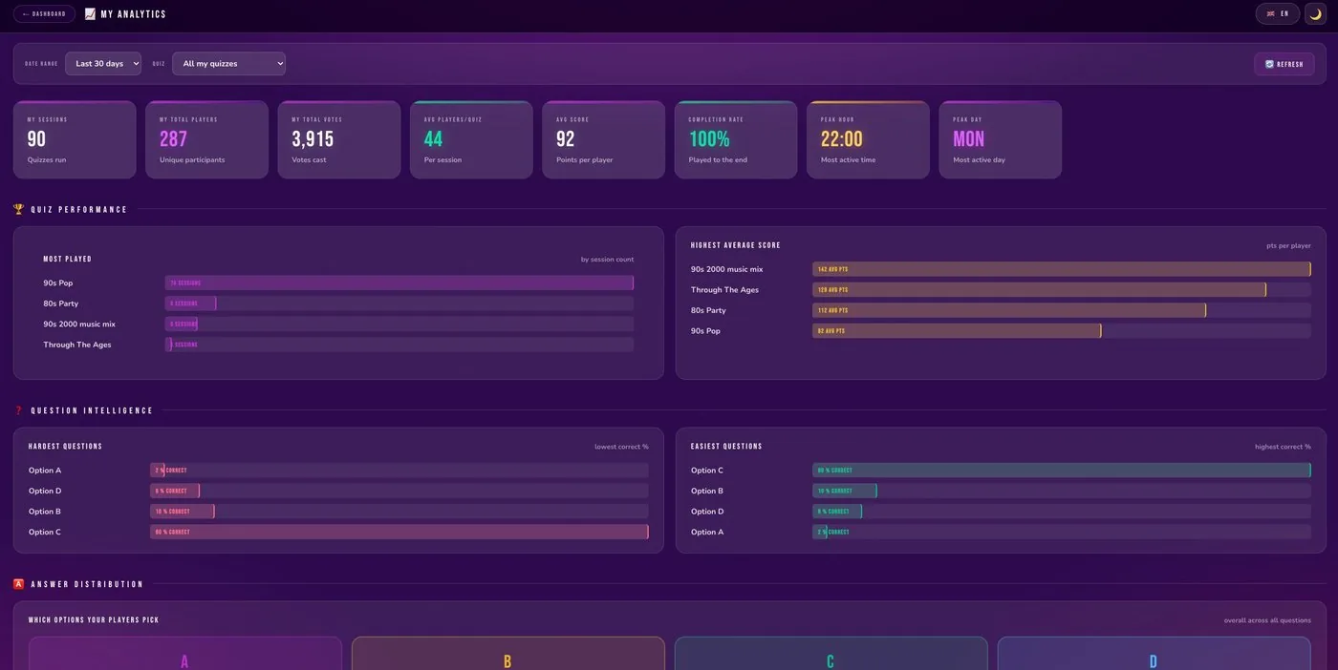
Task: Click the trophy icon beside Quiz Performance
Action: (19, 209)
